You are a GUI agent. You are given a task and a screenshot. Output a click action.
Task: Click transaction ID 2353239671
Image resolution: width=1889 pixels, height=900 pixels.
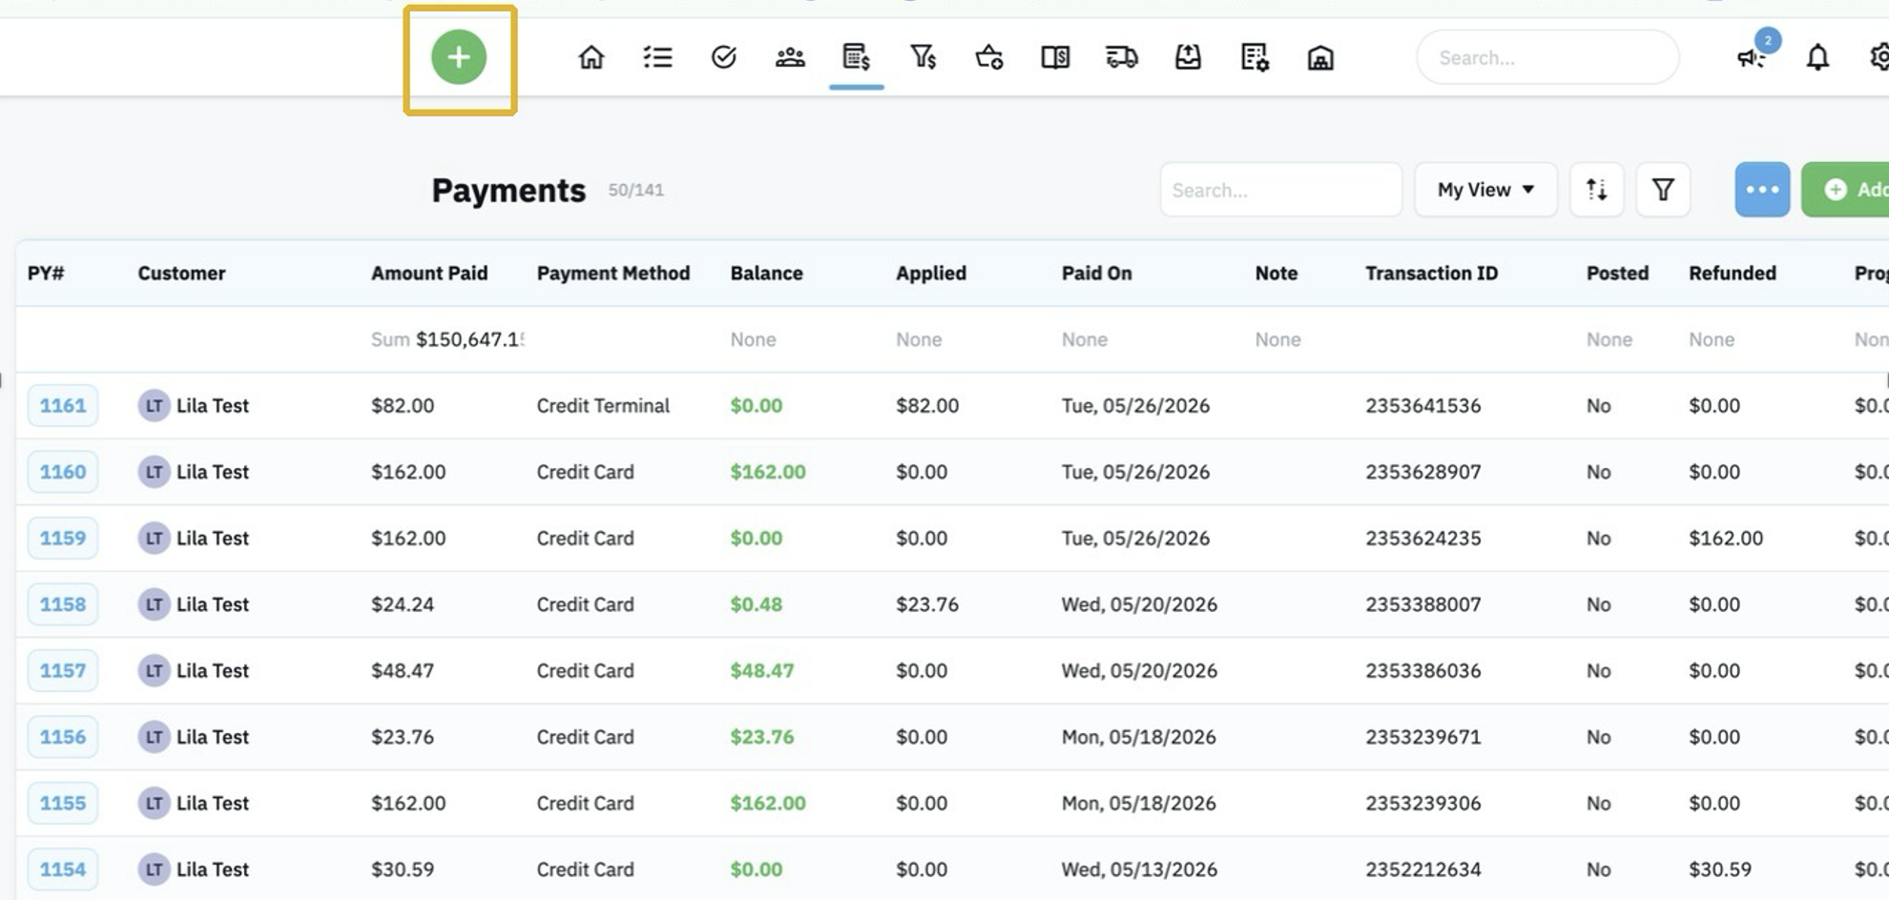[1423, 737]
